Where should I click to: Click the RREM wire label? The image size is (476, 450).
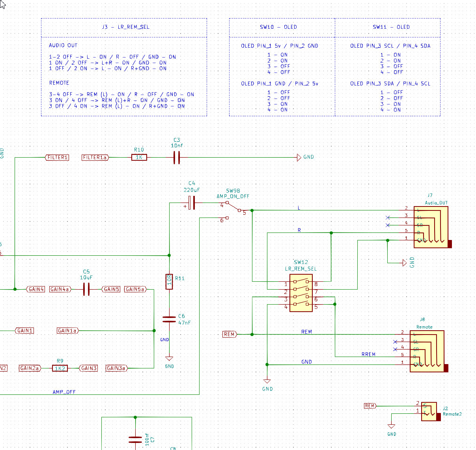[368, 354]
